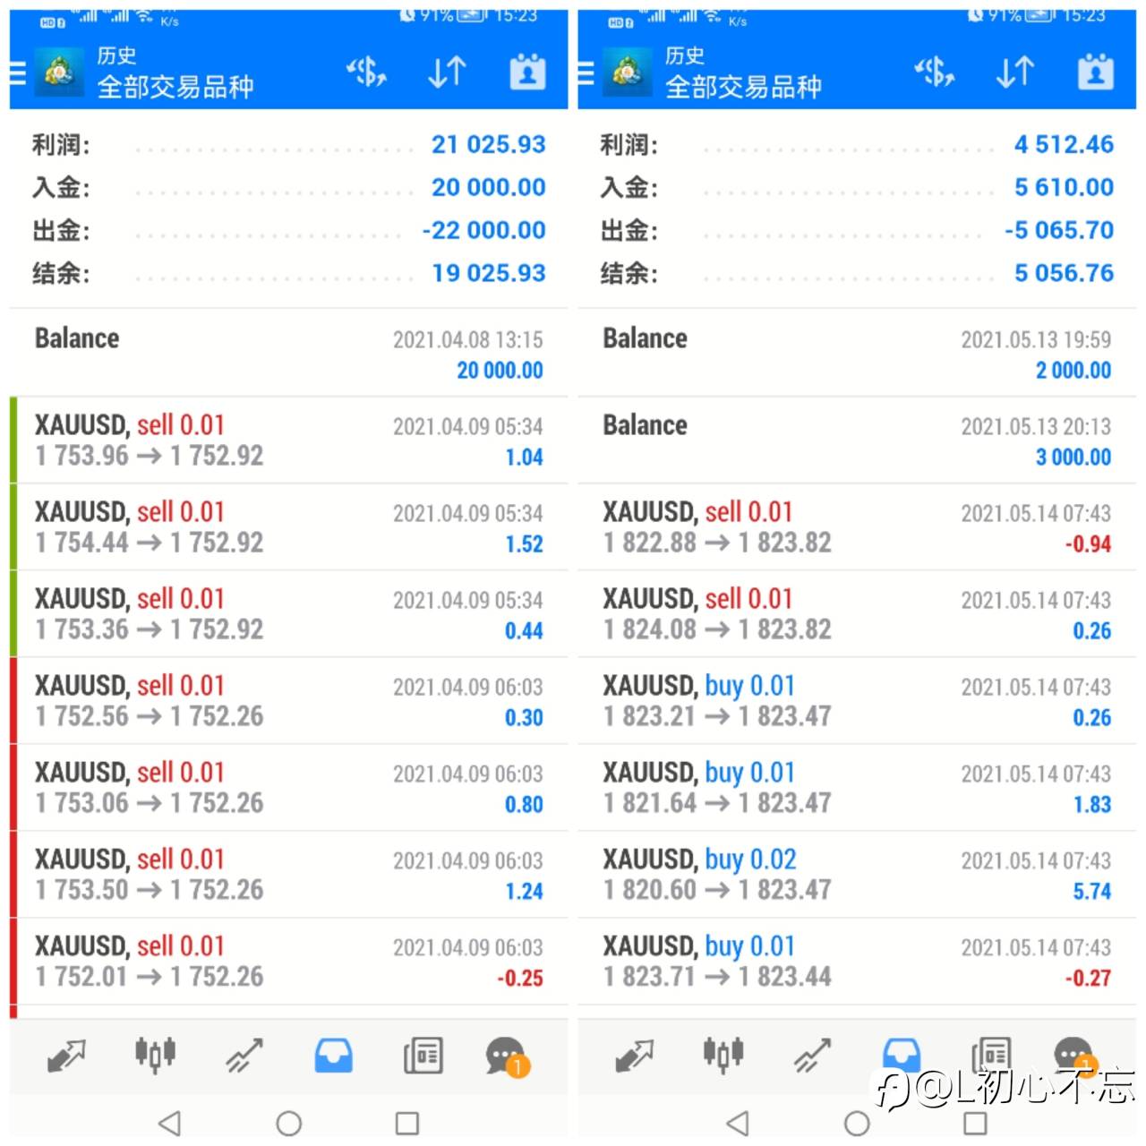
Task: Switch to the Quotes tab in left screenshot
Action: pyautogui.click(x=66, y=1056)
